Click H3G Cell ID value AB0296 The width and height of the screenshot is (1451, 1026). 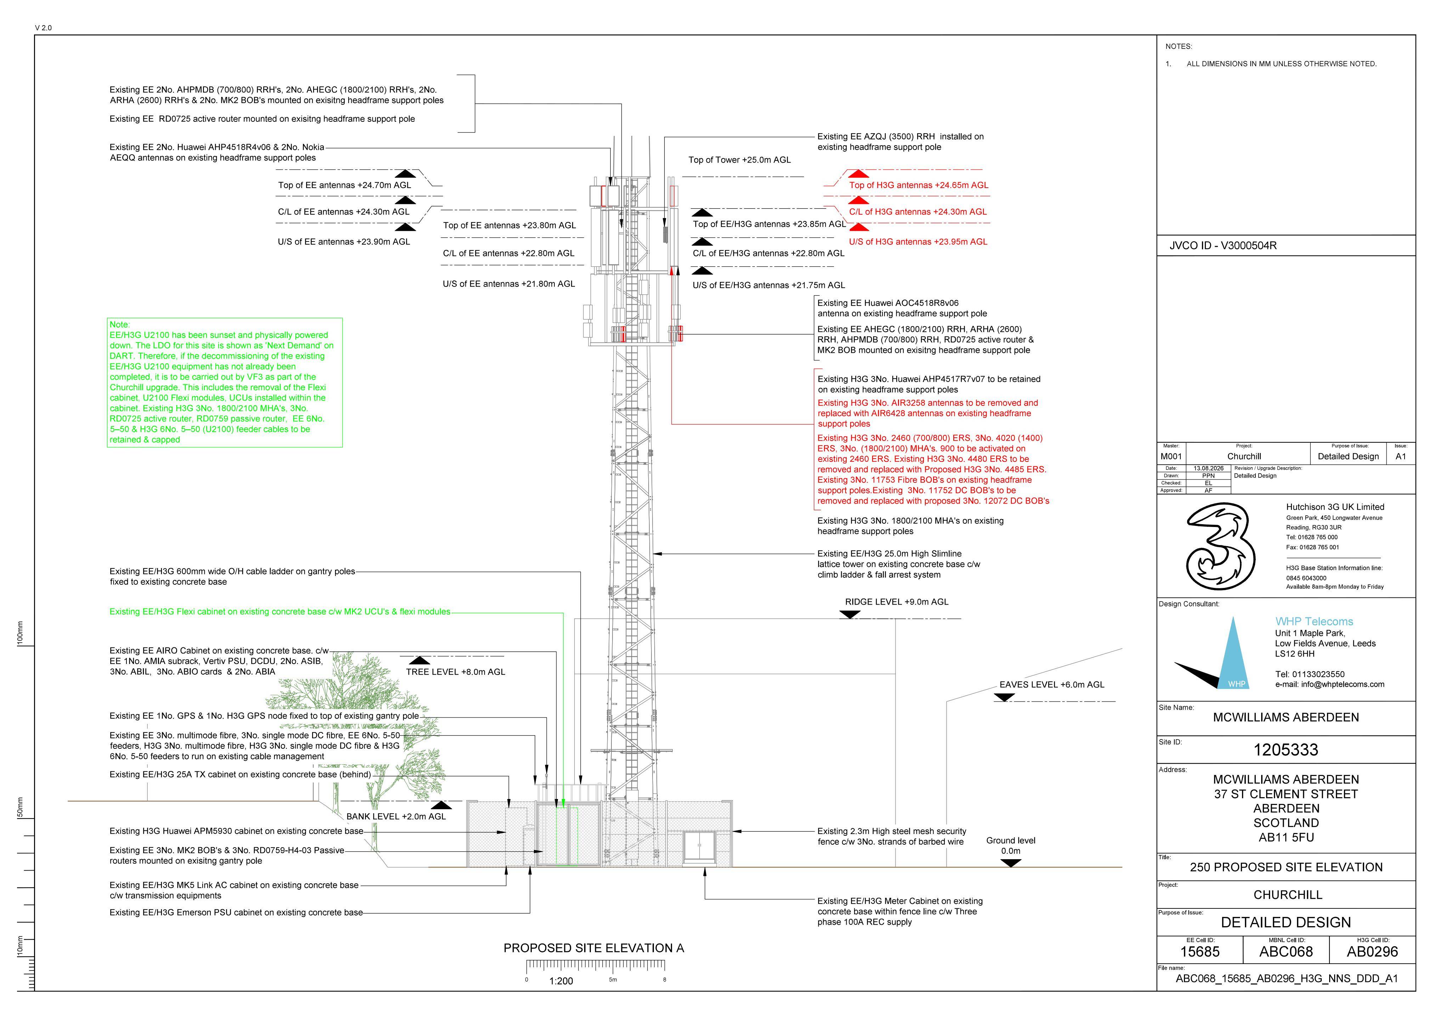(x=1372, y=952)
